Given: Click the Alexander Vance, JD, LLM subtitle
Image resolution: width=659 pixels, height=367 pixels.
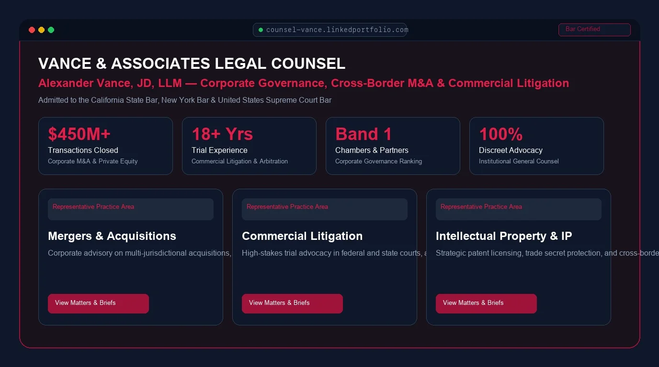Looking at the screenshot, I should click(x=304, y=83).
